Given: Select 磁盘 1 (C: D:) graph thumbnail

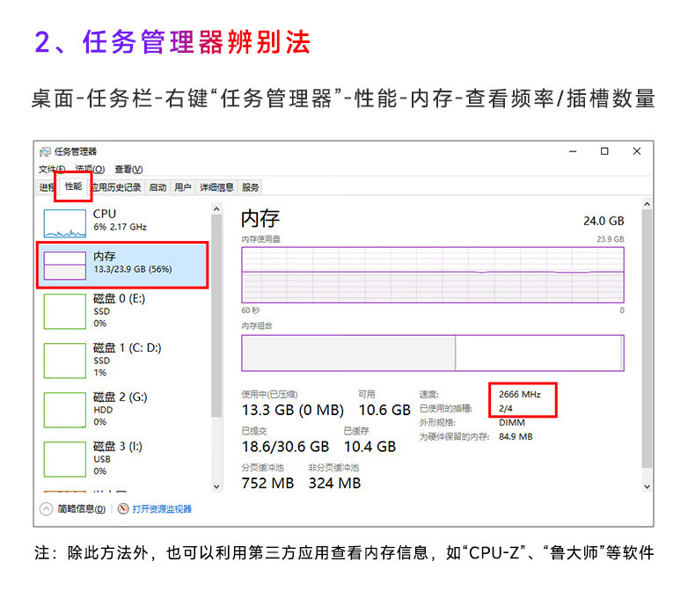Looking at the screenshot, I should pyautogui.click(x=65, y=361).
